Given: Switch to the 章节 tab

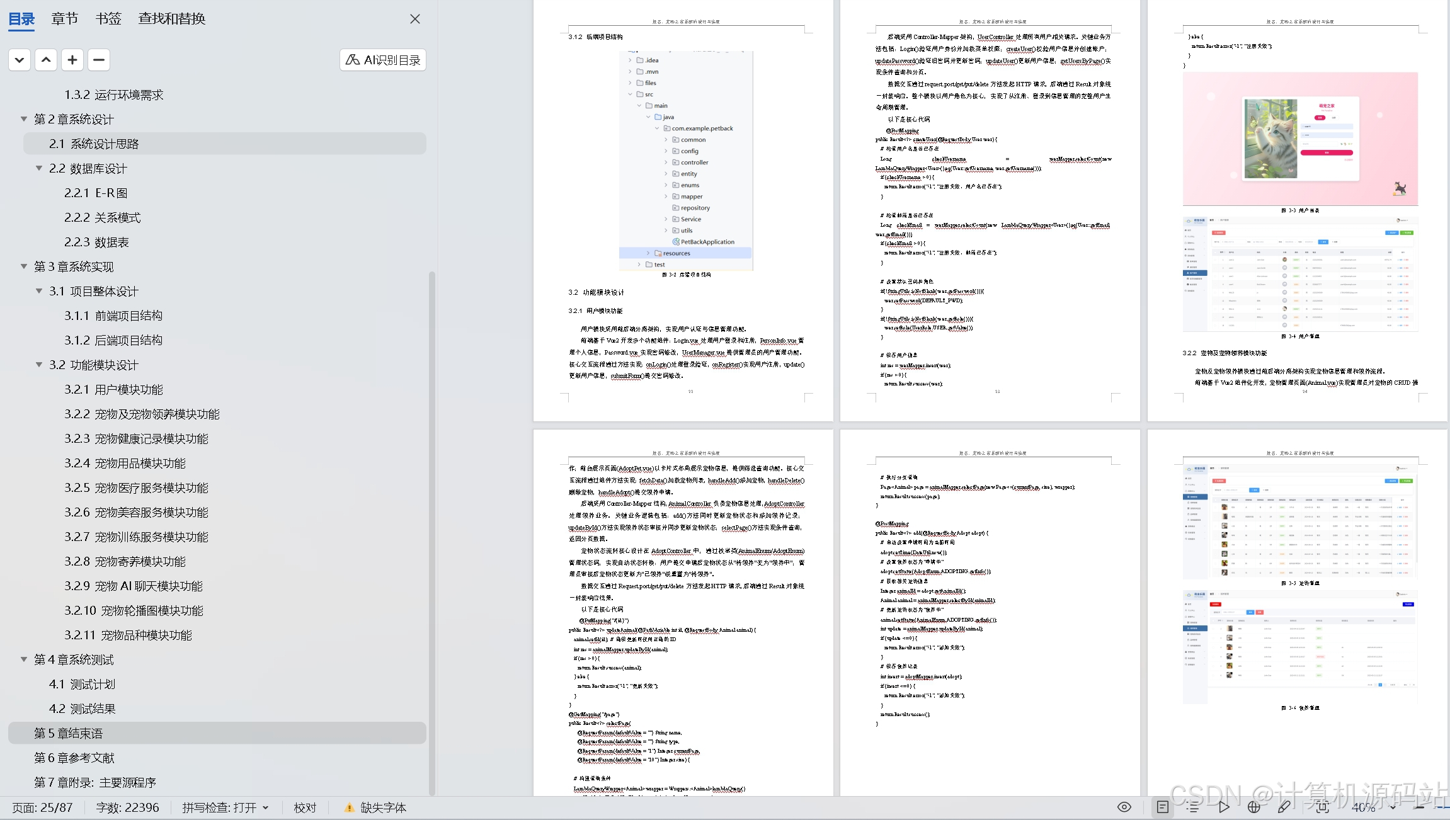Looking at the screenshot, I should point(65,19).
